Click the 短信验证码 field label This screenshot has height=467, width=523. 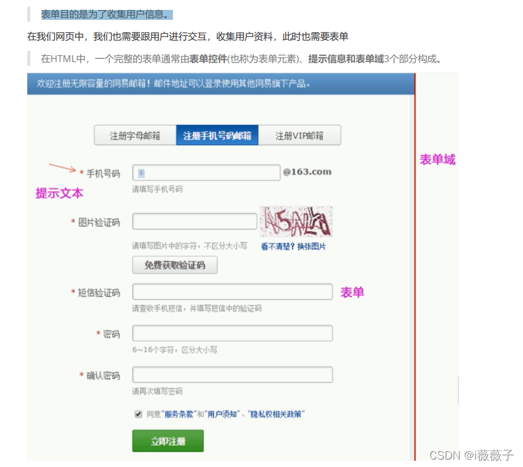point(99,293)
